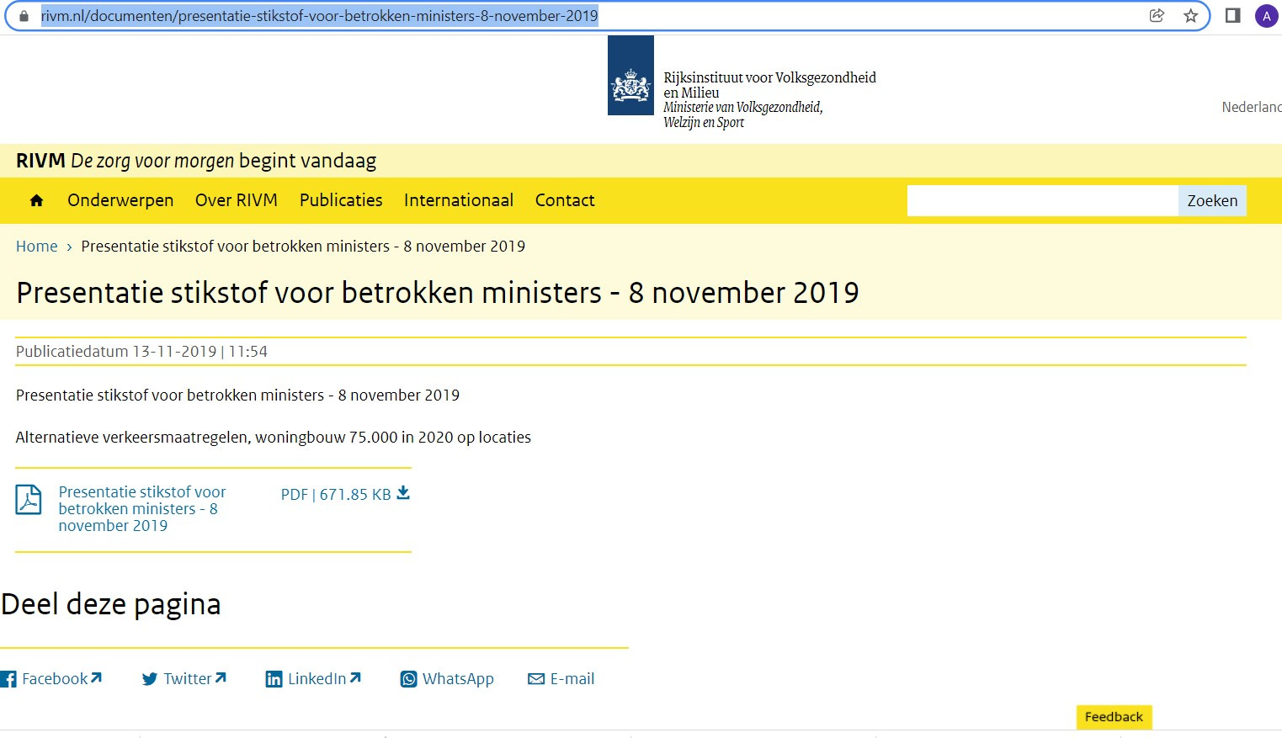
Task: Bookmark the page with the star icon
Action: pos(1190,14)
